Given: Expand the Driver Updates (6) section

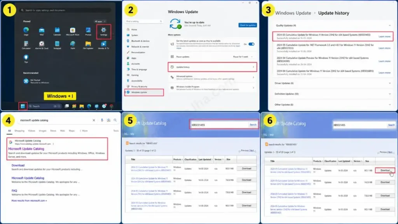Looking at the screenshot, I should pos(389,83).
